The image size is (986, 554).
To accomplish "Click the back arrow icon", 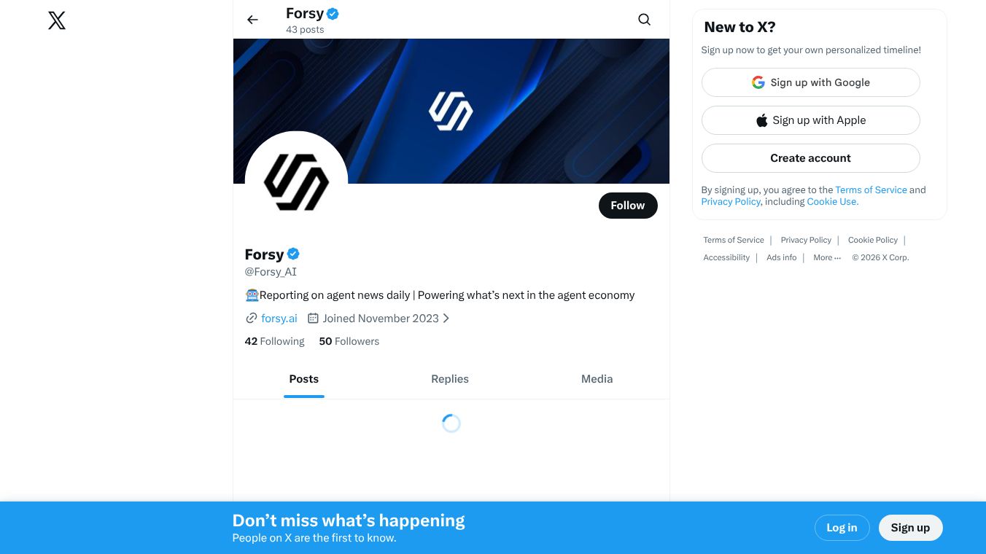I will point(252,20).
